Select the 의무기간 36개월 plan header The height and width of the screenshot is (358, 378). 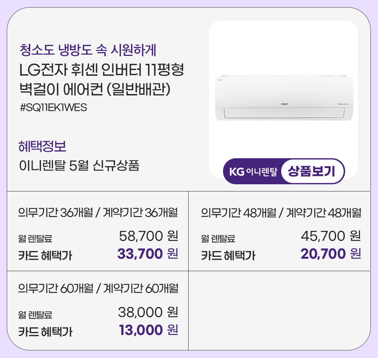[x=98, y=213]
